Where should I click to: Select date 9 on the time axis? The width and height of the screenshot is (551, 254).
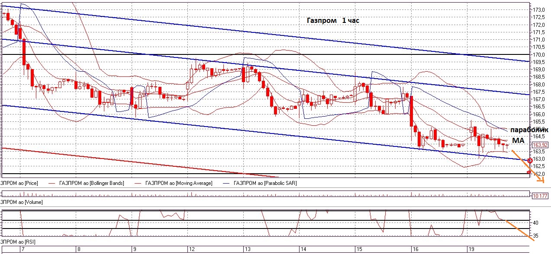(135, 250)
